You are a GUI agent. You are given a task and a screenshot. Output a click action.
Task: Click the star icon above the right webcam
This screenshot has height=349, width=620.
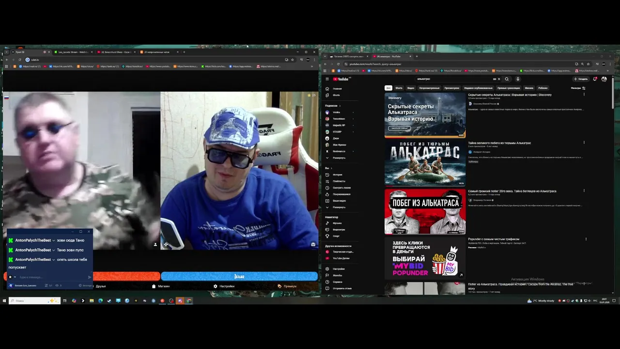click(309, 95)
